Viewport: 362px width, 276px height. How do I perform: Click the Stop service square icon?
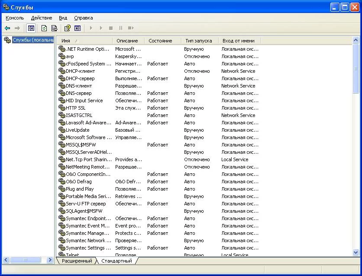tap(111, 28)
